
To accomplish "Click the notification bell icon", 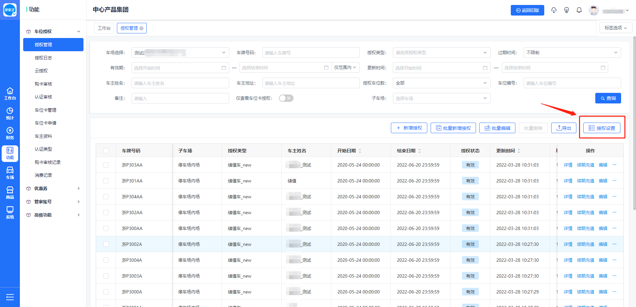I will click(x=579, y=10).
